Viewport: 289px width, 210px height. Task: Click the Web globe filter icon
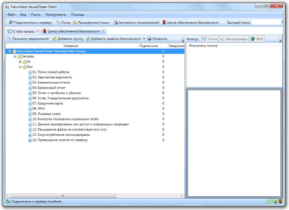click(x=253, y=39)
